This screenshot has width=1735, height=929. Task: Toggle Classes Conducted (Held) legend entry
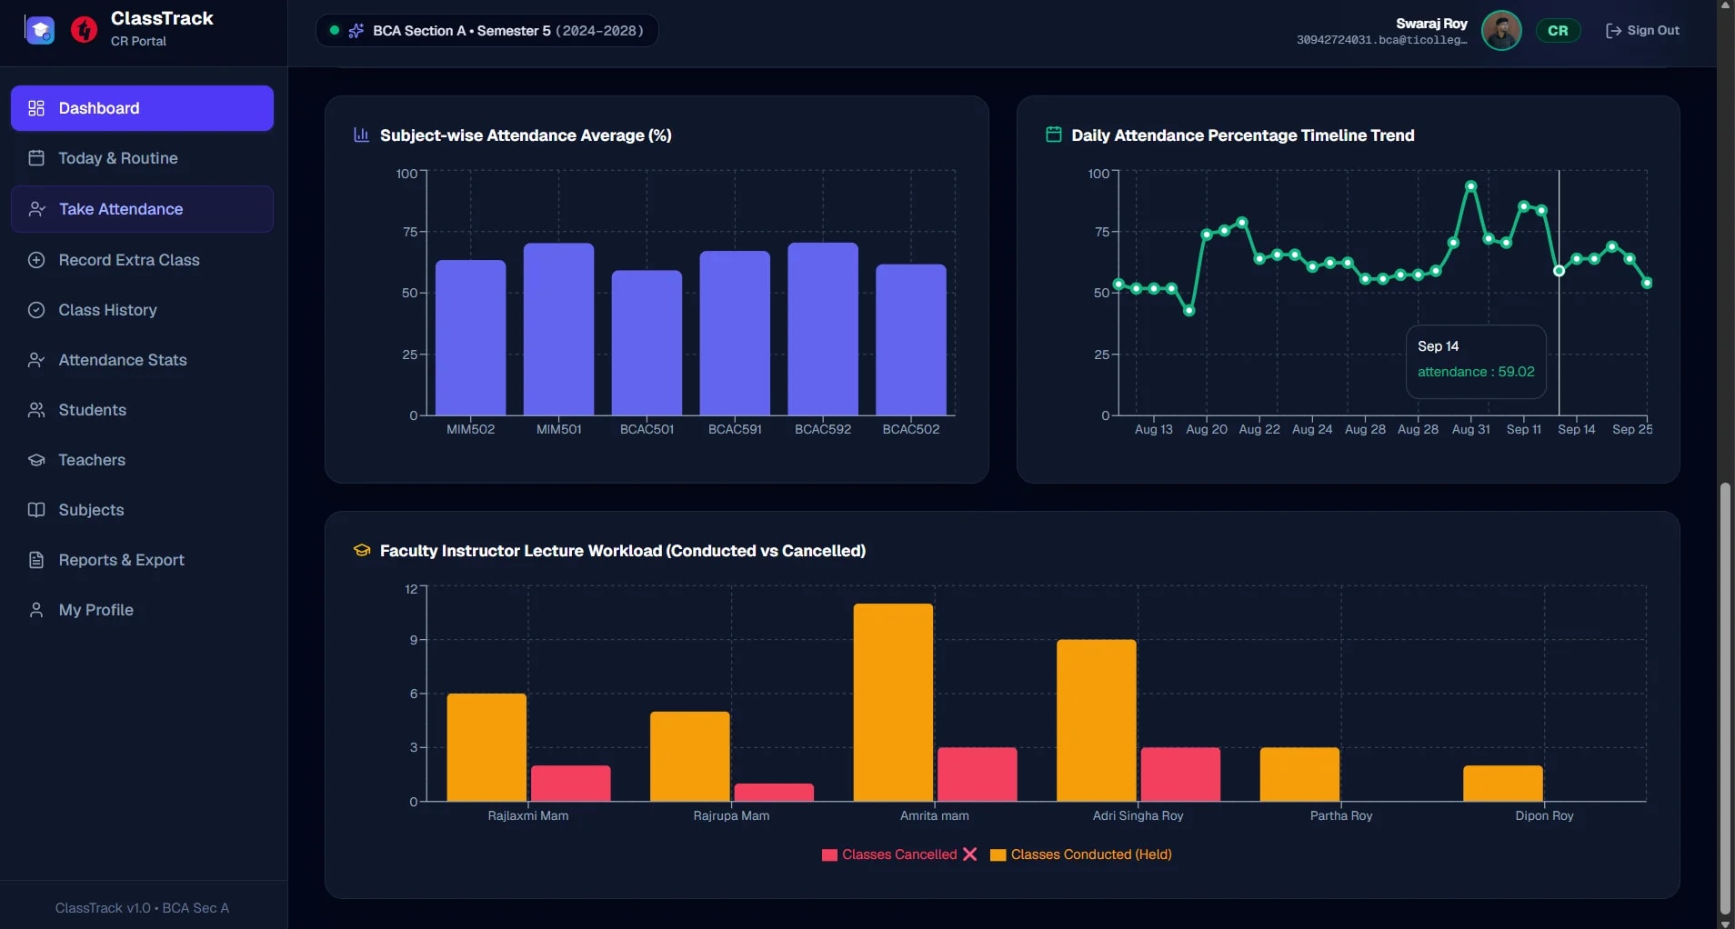point(1081,854)
